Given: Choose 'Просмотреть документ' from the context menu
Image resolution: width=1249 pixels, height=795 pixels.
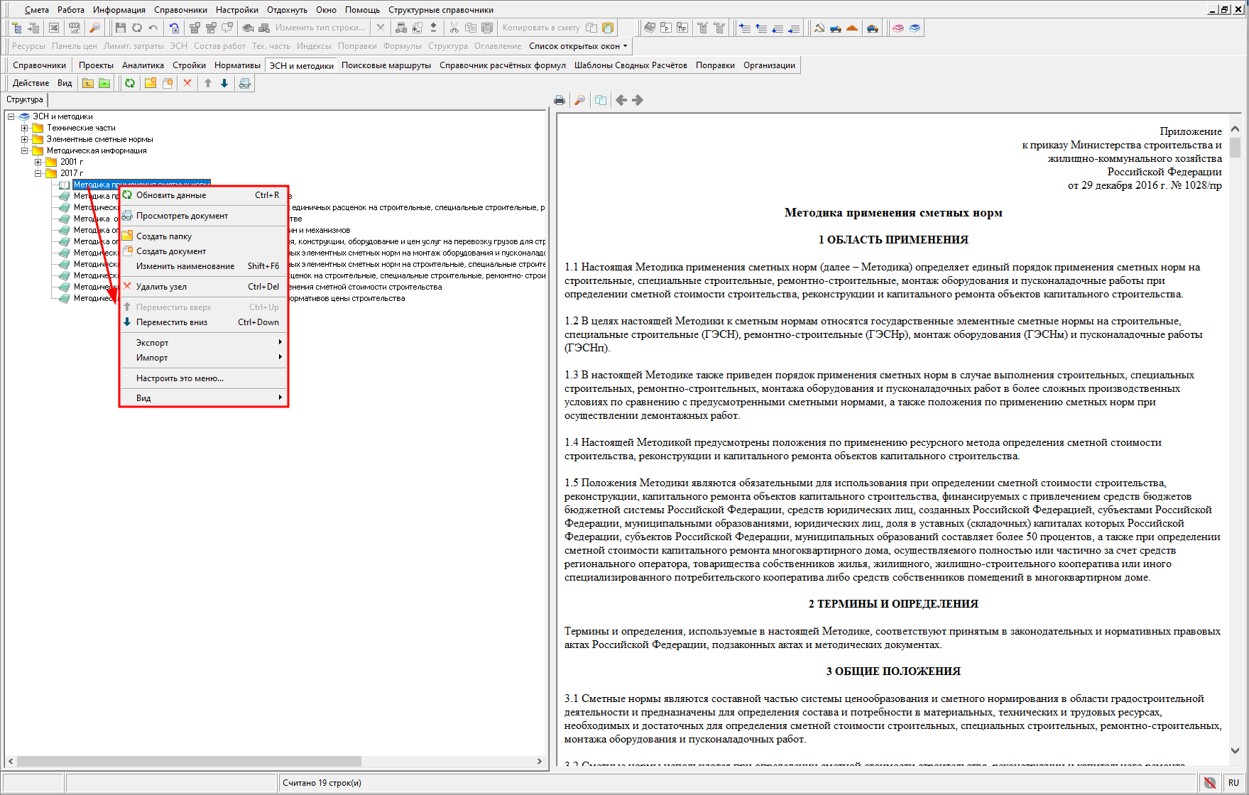Looking at the screenshot, I should tap(182, 216).
